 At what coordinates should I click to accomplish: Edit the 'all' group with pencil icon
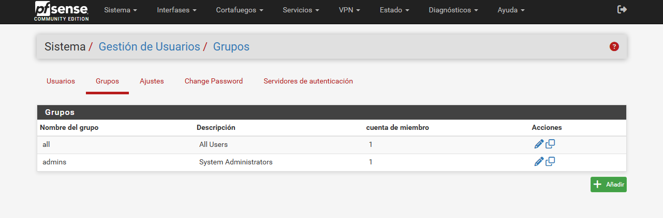[539, 144]
